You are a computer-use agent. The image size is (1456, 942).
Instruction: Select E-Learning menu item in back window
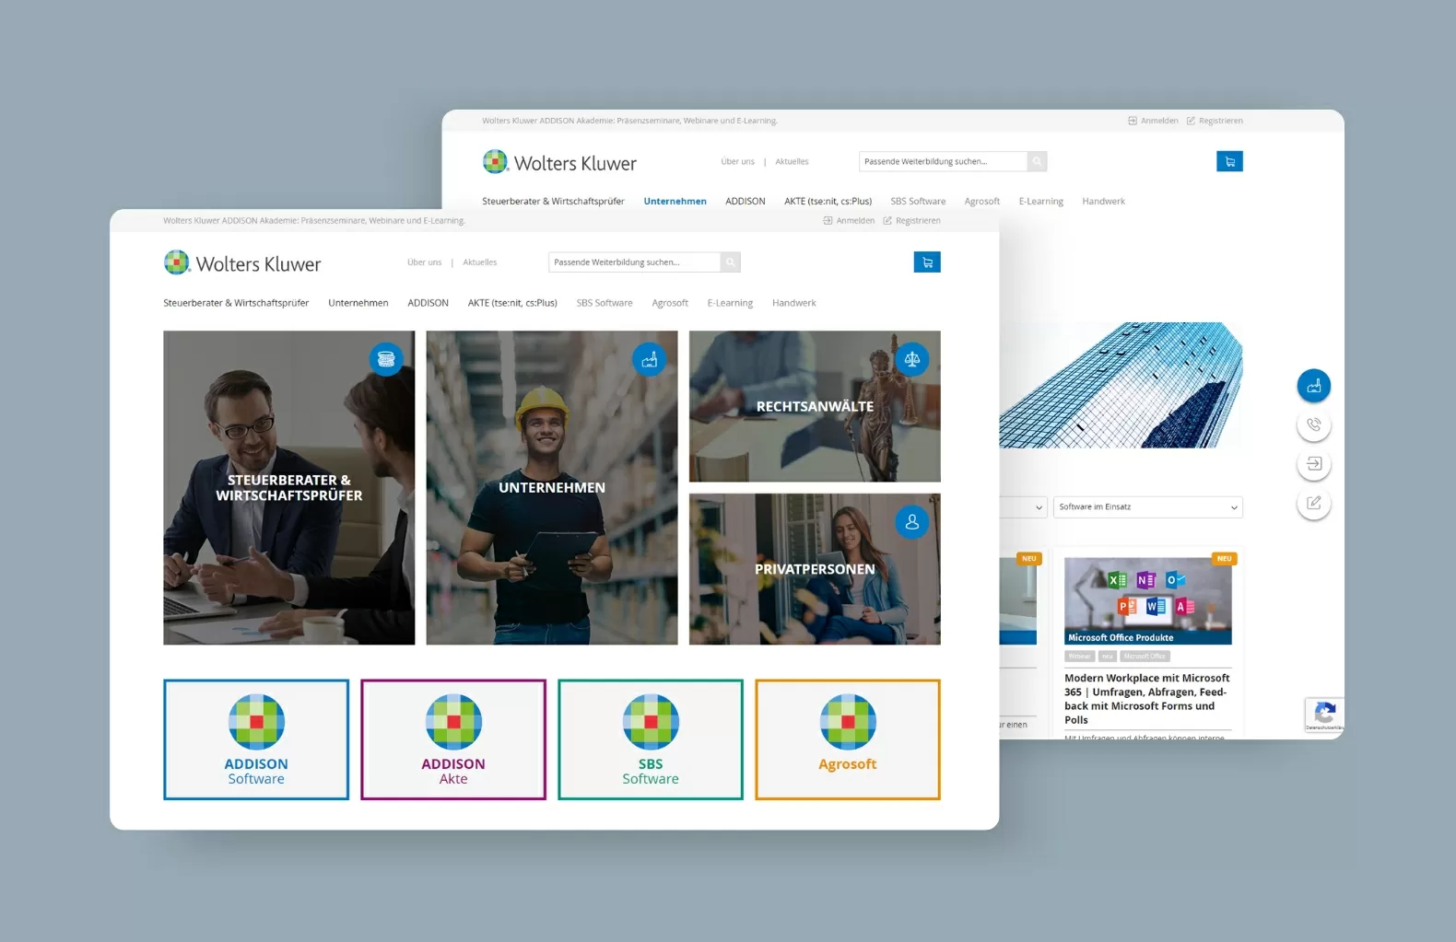[1041, 202]
